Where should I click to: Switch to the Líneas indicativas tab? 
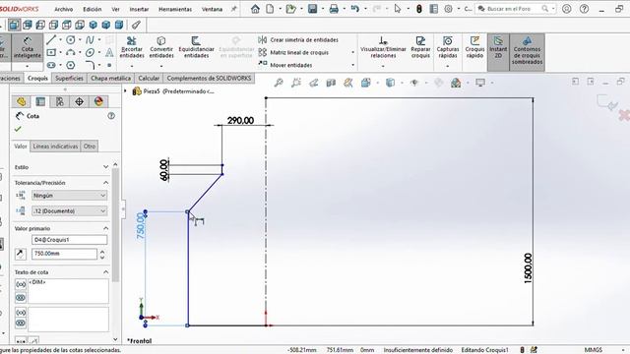pos(55,147)
